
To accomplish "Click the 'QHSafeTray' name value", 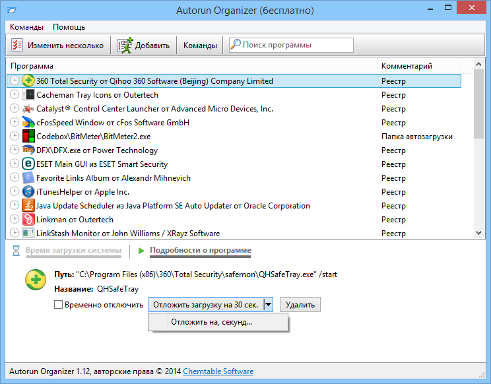I will [117, 289].
